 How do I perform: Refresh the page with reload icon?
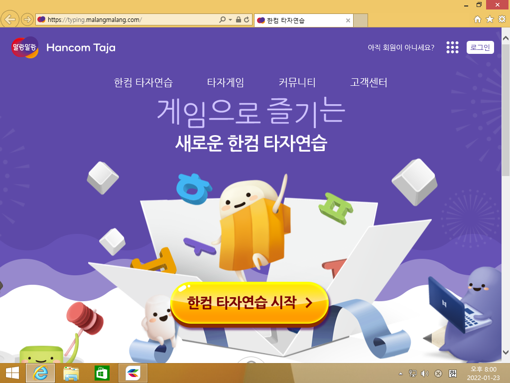(x=247, y=19)
